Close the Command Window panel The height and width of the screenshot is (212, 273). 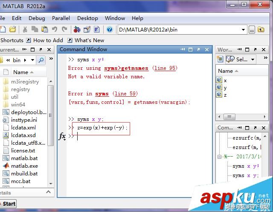[206, 50]
